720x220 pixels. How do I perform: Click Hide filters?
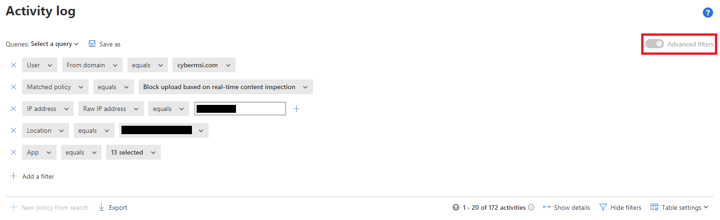(x=620, y=207)
